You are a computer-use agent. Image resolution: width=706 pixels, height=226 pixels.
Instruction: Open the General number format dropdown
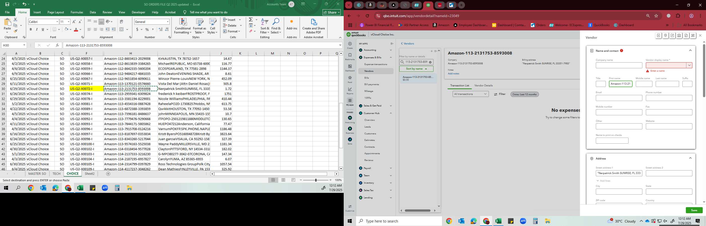point(168,22)
